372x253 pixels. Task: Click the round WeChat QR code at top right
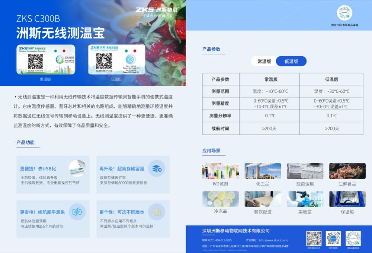[344, 13]
